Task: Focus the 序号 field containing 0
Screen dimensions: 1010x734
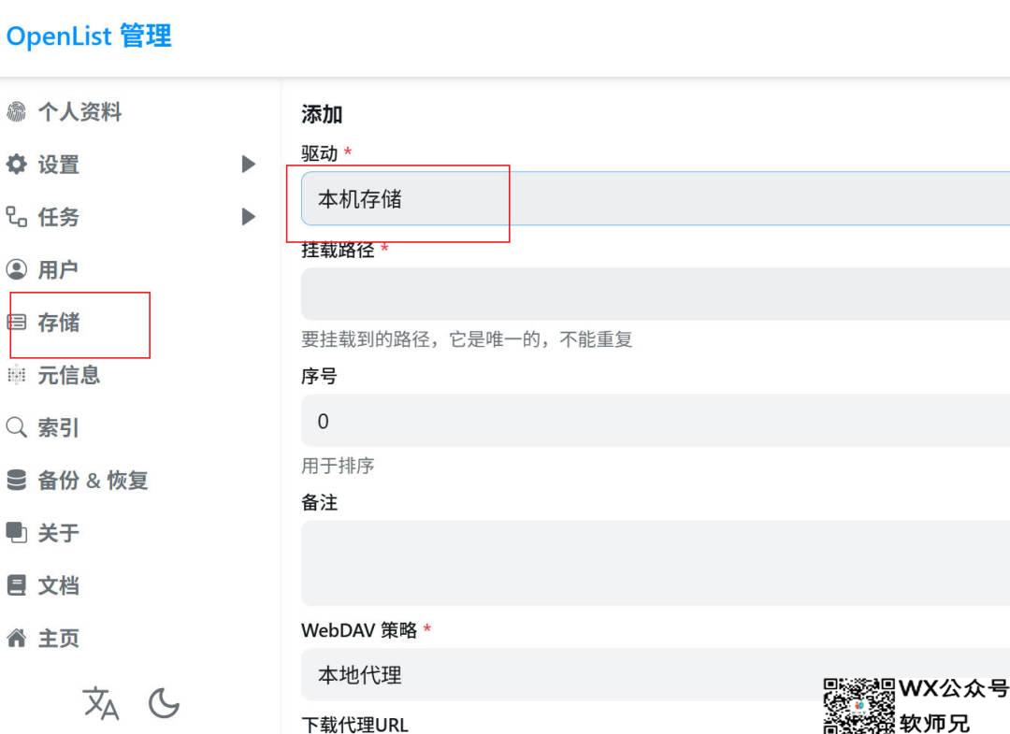Action: point(655,421)
